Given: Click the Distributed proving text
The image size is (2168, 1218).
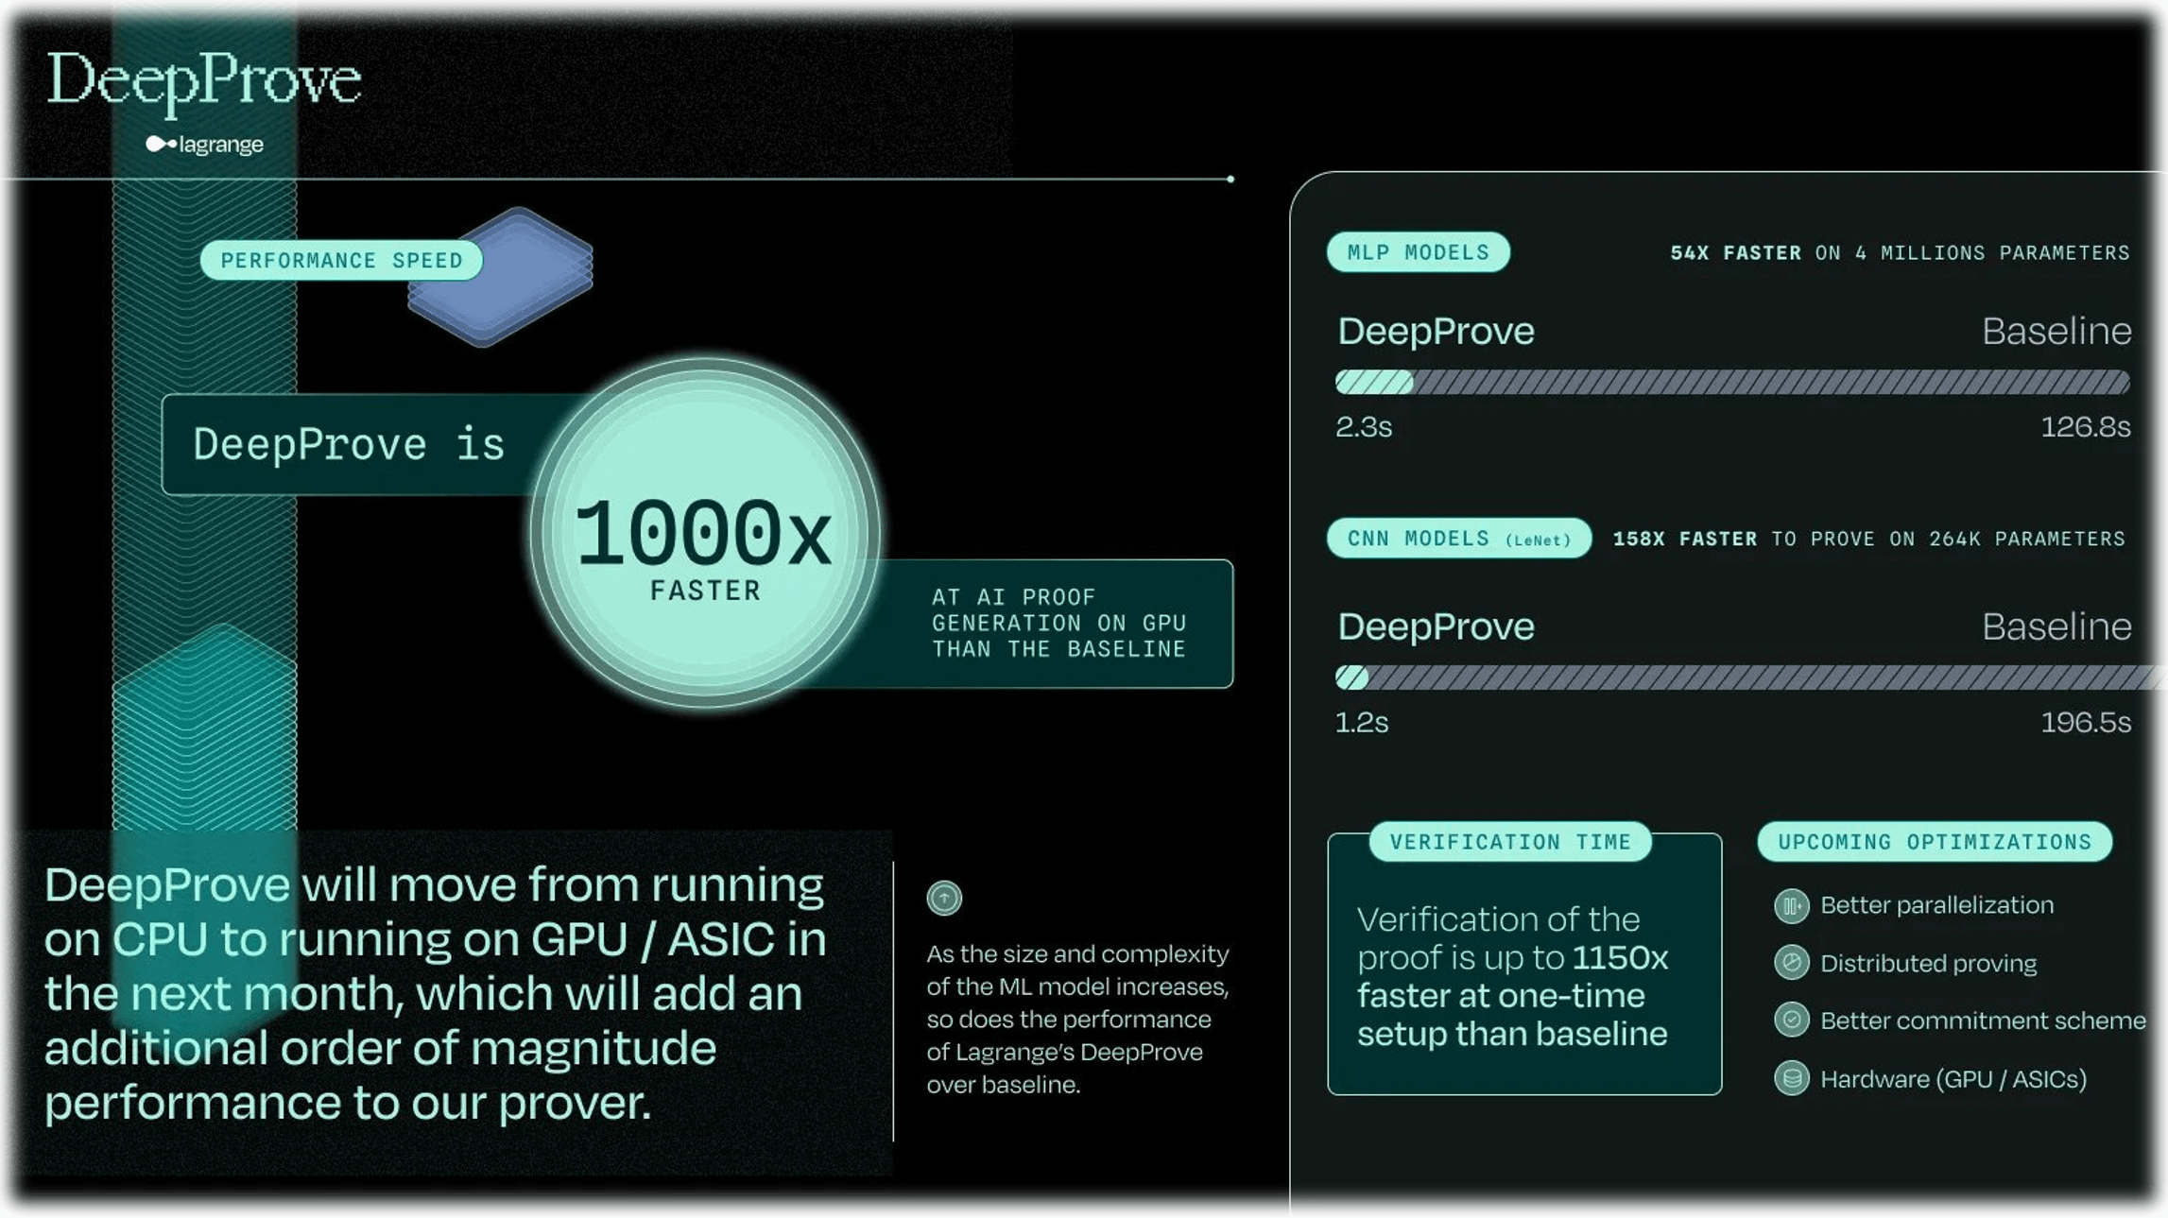Looking at the screenshot, I should [x=1928, y=964].
